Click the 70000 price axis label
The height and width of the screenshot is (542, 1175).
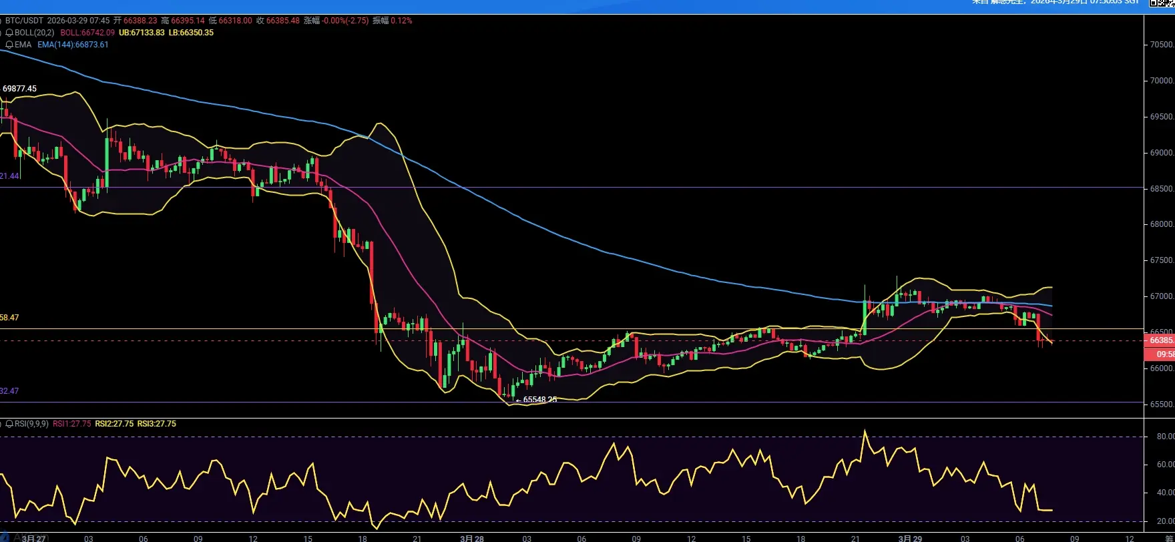(x=1162, y=81)
